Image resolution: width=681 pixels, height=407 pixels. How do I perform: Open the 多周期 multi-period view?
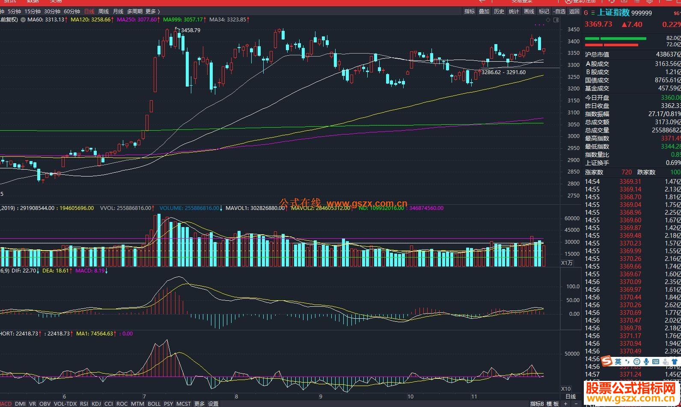click(135, 12)
